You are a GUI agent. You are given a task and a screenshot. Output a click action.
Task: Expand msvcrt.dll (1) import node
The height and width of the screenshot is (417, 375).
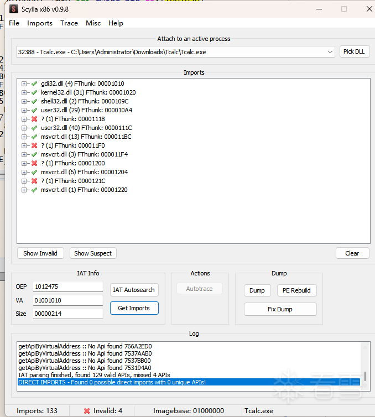click(x=24, y=190)
